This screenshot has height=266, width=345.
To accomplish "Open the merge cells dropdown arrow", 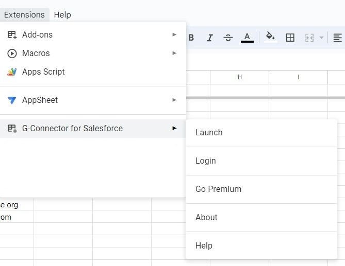I will point(321,38).
